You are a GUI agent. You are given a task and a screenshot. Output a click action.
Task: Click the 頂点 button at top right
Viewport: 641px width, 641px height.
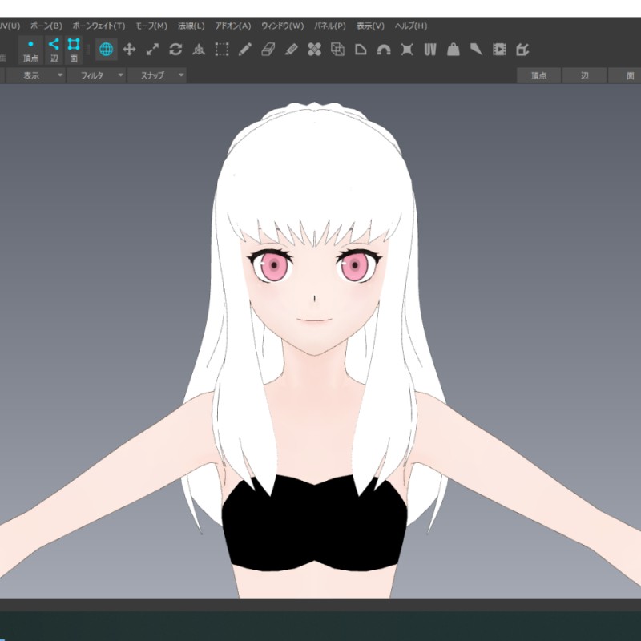[x=538, y=75]
